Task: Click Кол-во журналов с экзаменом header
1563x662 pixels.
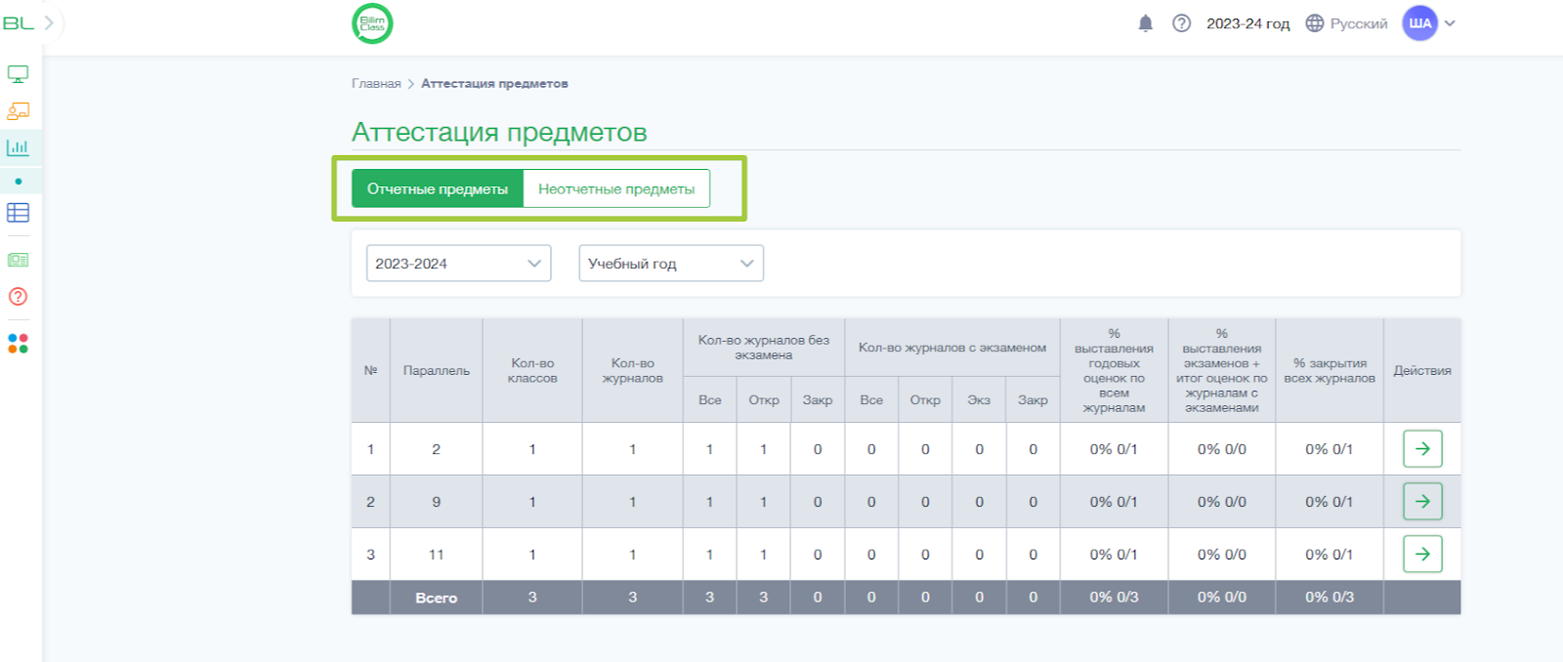Action: click(x=952, y=348)
